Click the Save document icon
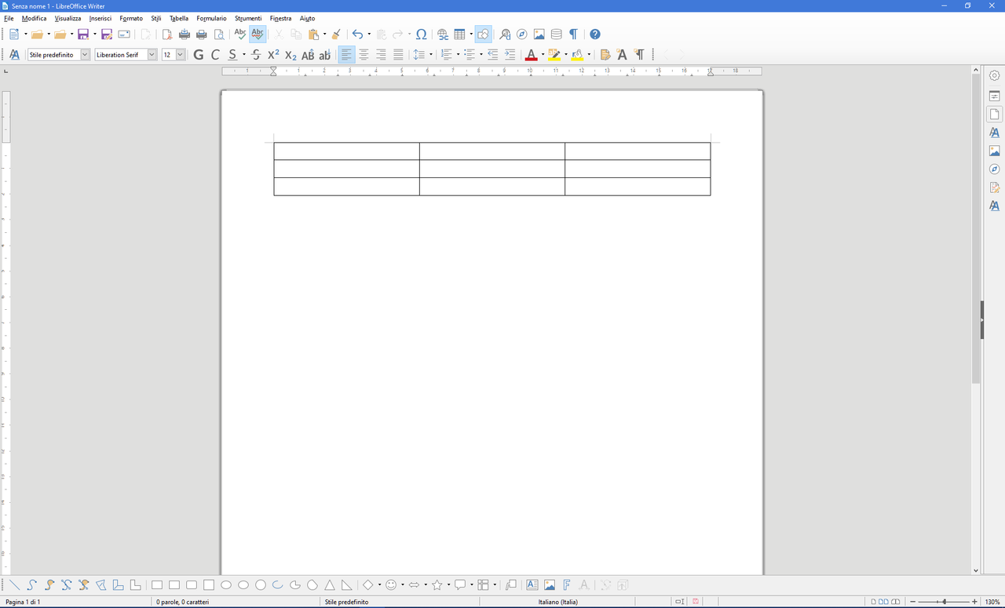The height and width of the screenshot is (608, 1005). (83, 35)
